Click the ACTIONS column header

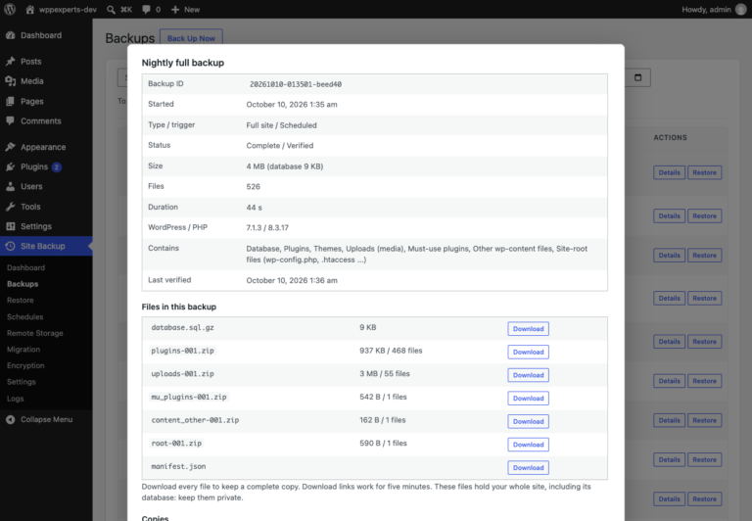pyautogui.click(x=670, y=137)
